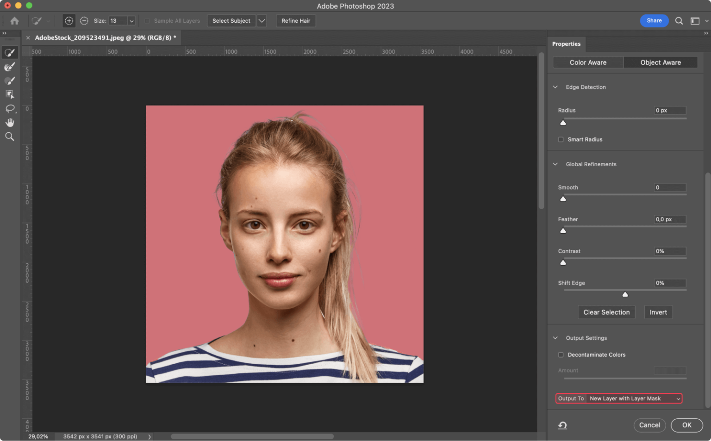711x441 pixels.
Task: Click the Refine Hair button
Action: [x=296, y=21]
